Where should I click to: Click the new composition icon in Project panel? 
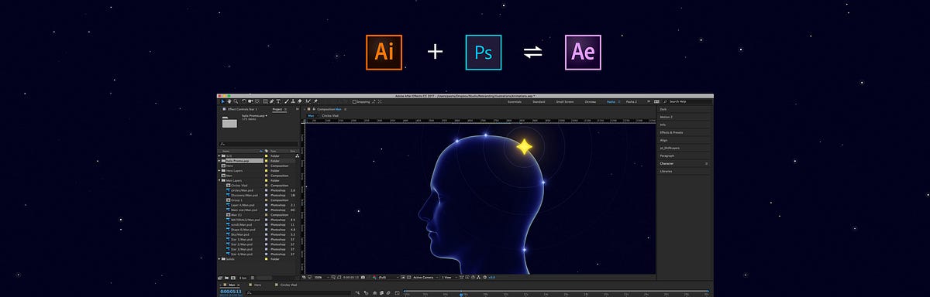pyautogui.click(x=233, y=278)
